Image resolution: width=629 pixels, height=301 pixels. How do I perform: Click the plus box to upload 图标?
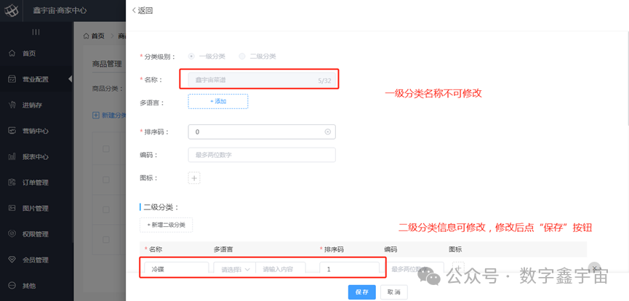pyautogui.click(x=194, y=178)
